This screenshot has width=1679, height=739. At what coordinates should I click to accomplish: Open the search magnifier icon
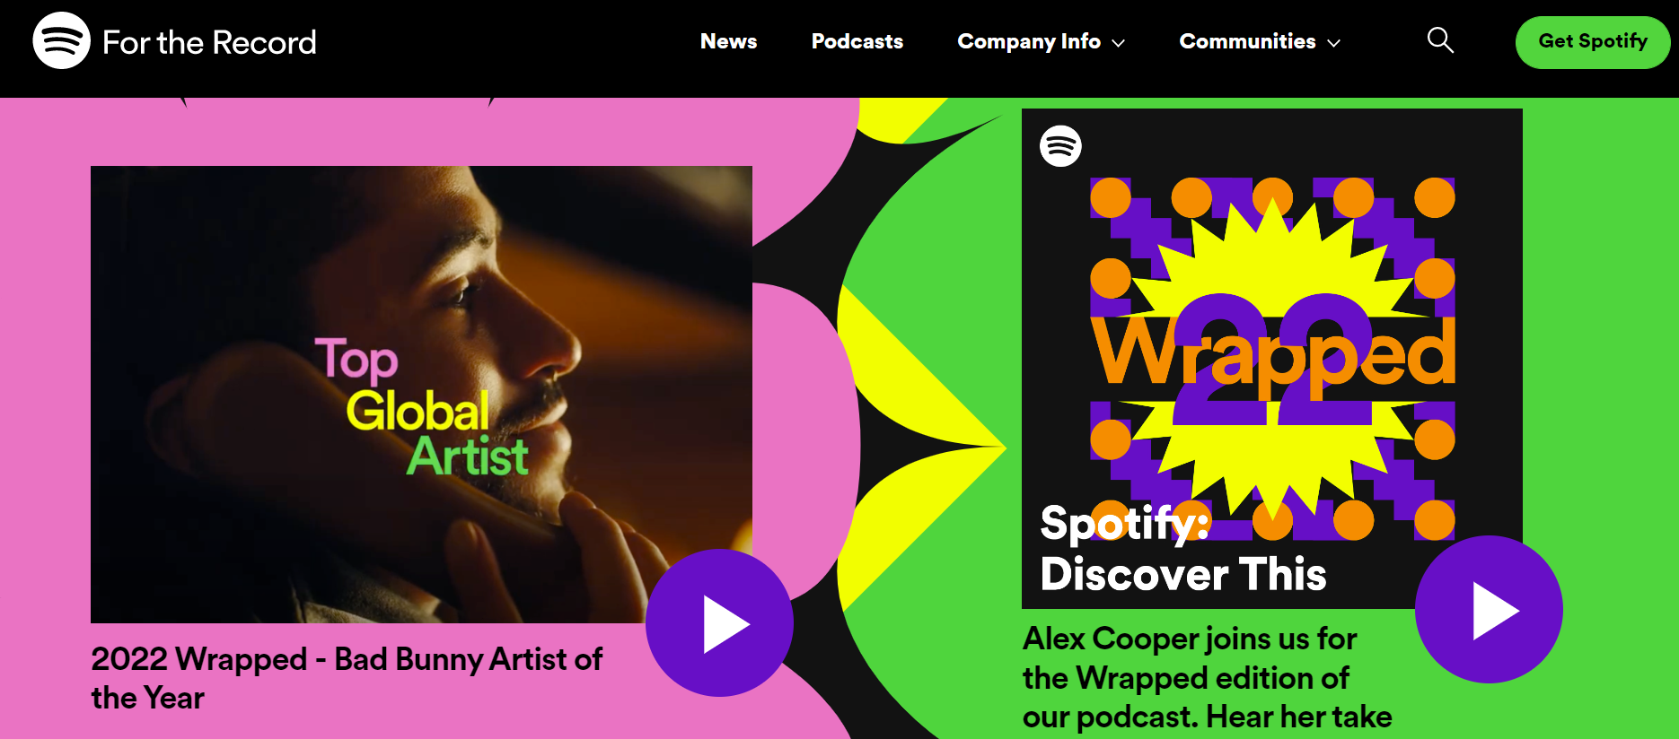1440,40
